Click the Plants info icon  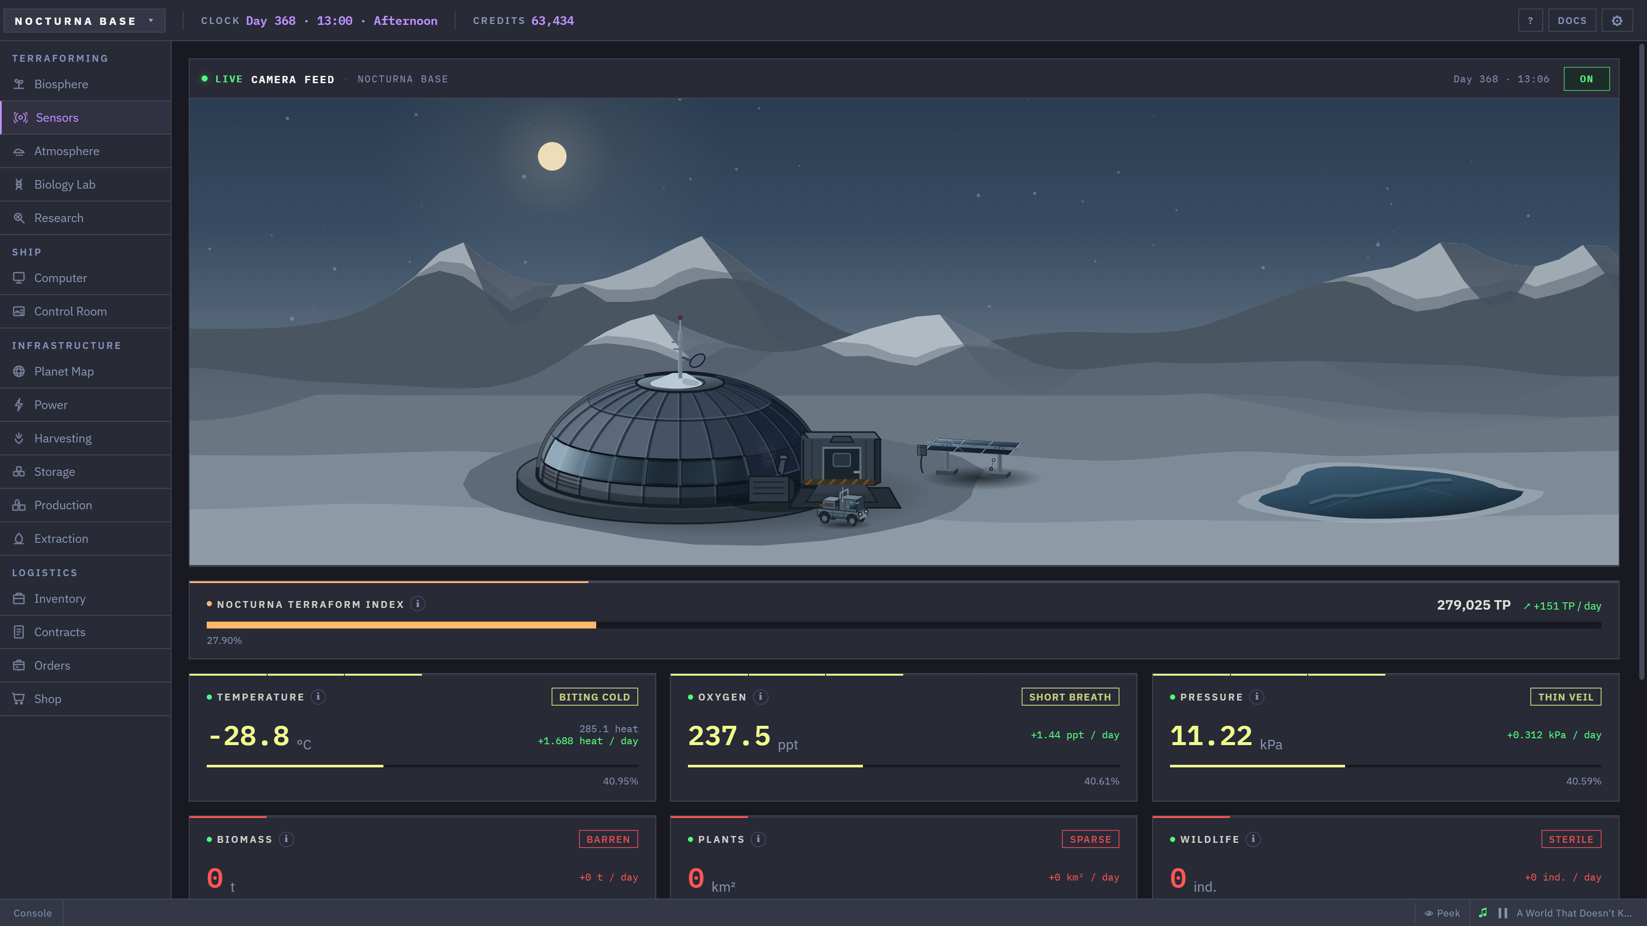point(758,839)
